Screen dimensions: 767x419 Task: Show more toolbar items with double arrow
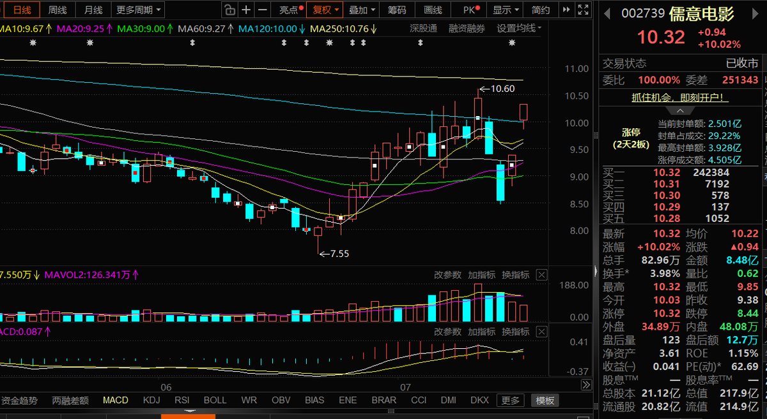click(x=566, y=10)
